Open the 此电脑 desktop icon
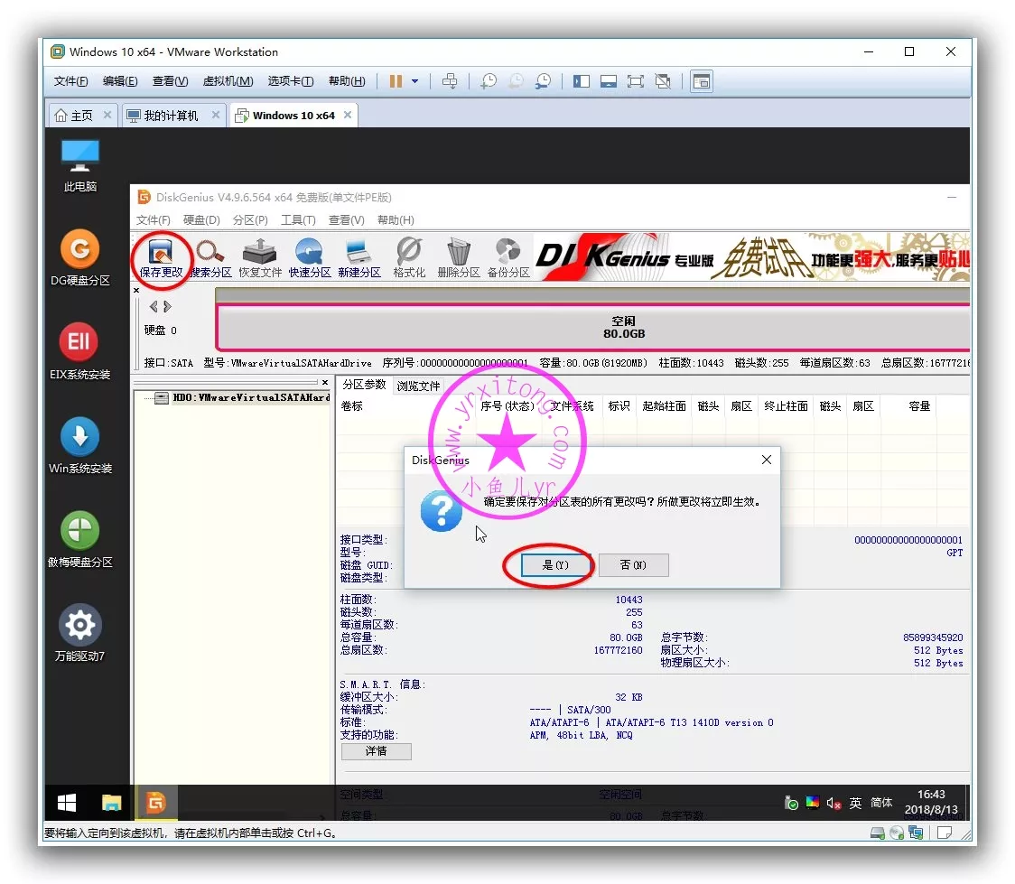 click(79, 165)
